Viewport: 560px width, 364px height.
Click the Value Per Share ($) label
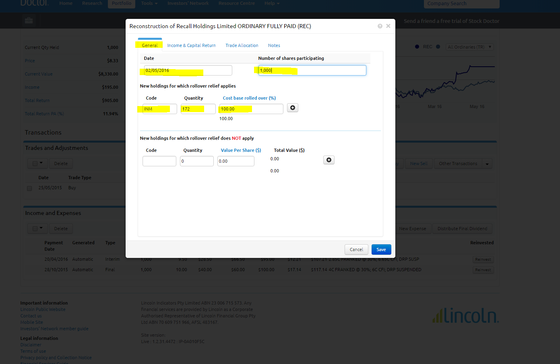241,150
